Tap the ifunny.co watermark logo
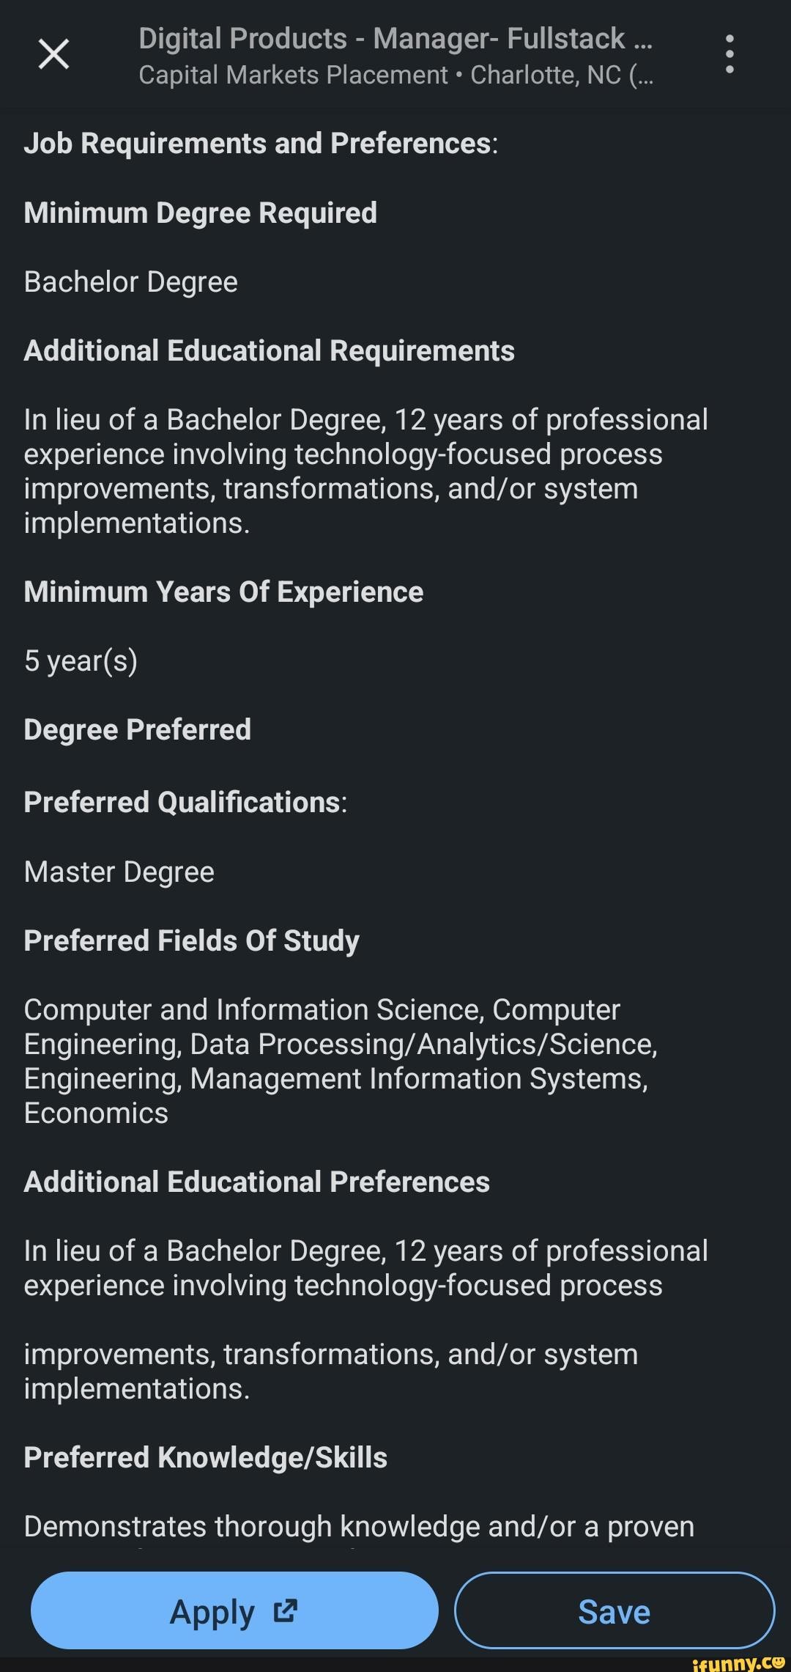The image size is (791, 1672). tap(738, 1662)
